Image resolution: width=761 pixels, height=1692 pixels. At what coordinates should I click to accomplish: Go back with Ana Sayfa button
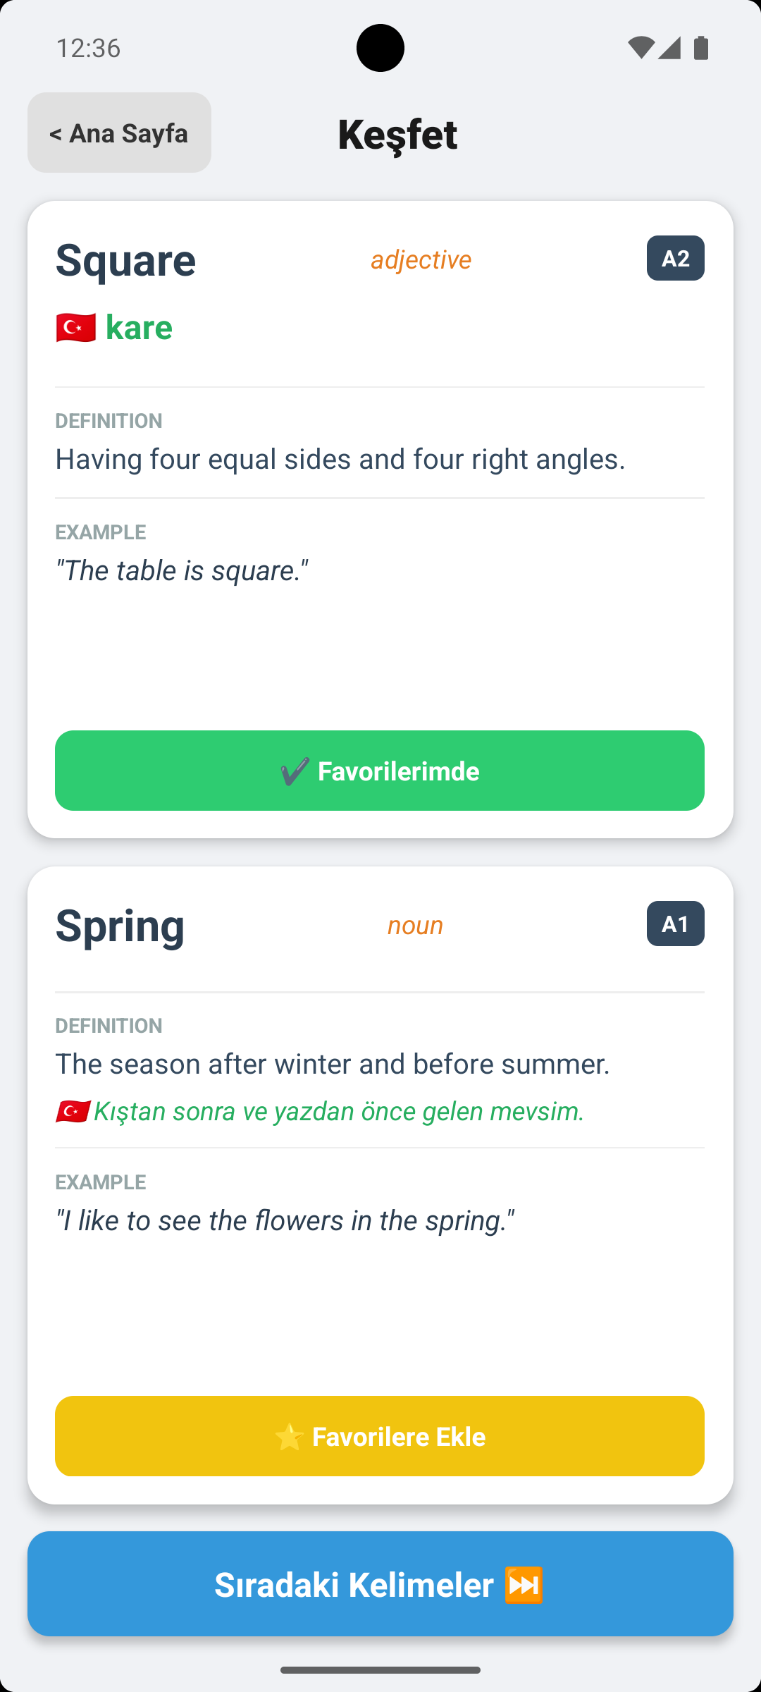(x=118, y=133)
